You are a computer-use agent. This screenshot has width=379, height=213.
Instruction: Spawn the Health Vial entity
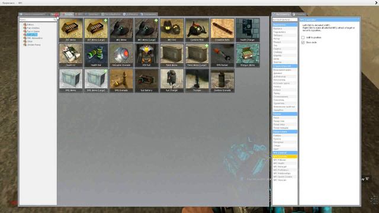pyautogui.click(x=96, y=55)
